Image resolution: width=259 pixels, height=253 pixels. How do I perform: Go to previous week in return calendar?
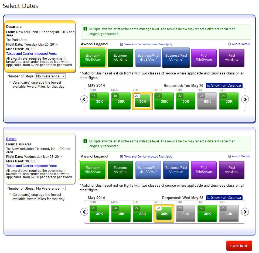click(x=84, y=212)
